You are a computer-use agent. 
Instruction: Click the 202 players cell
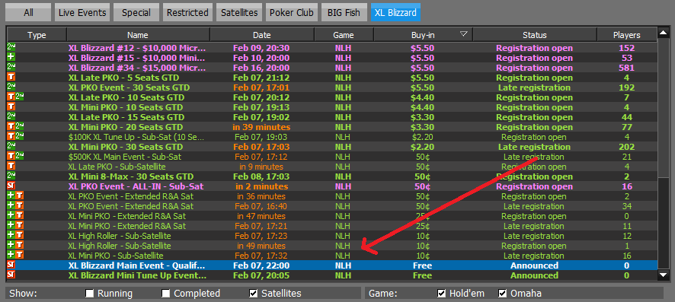click(x=627, y=147)
